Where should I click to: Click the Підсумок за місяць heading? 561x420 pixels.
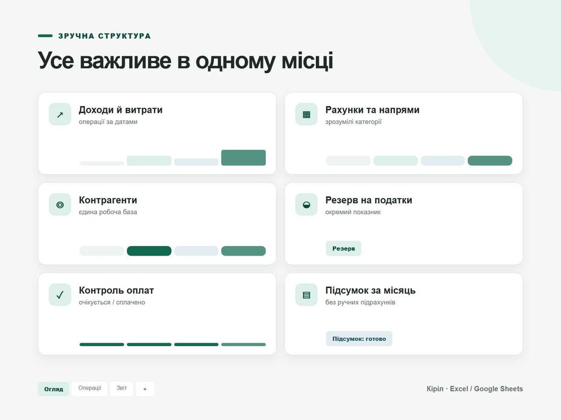point(370,290)
